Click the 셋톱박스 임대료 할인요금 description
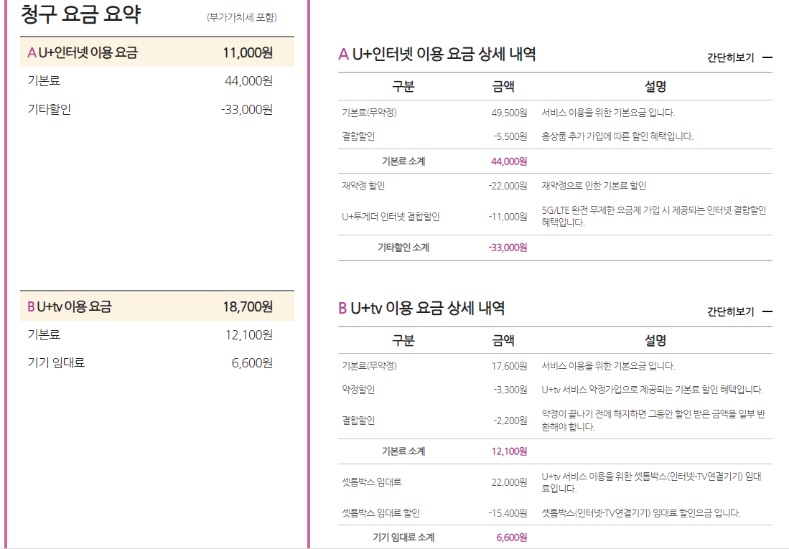Viewport: 789px width, 549px height. coord(641,513)
